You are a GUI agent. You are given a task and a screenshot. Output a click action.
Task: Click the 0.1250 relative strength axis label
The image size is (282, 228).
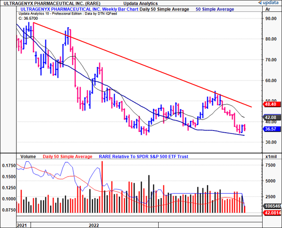click(x=9, y=188)
